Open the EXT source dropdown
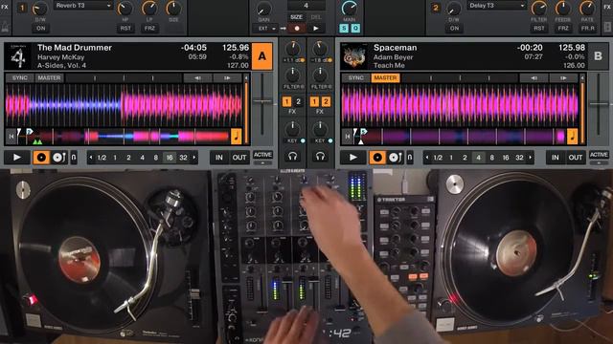The height and width of the screenshot is (344, 613). pyautogui.click(x=266, y=29)
